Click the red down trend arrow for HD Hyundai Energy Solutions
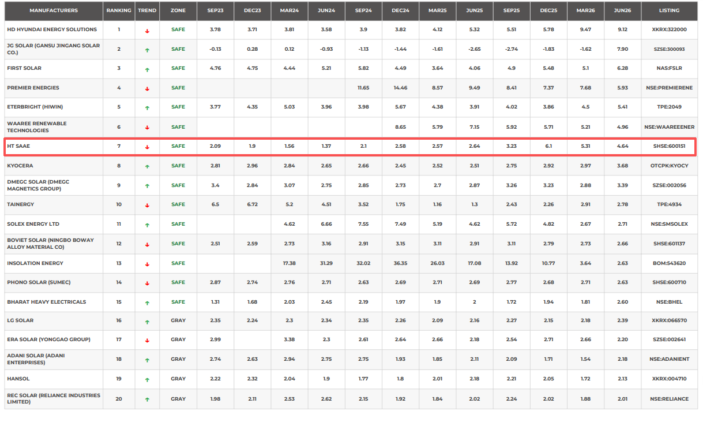 point(147,30)
